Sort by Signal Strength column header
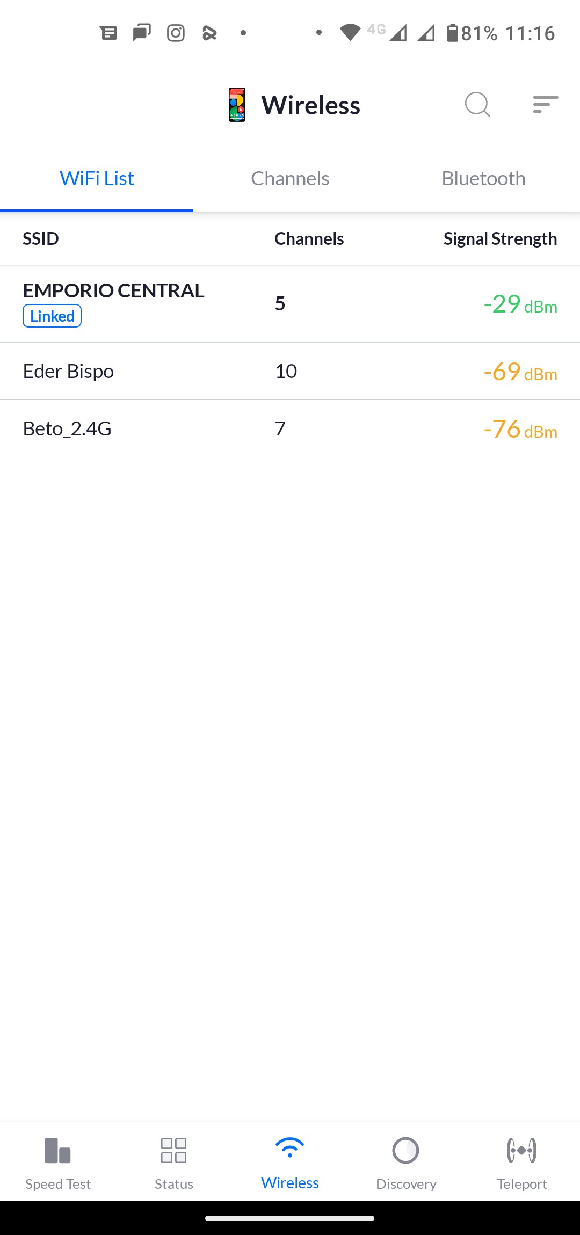The width and height of the screenshot is (580, 1235). [x=500, y=239]
